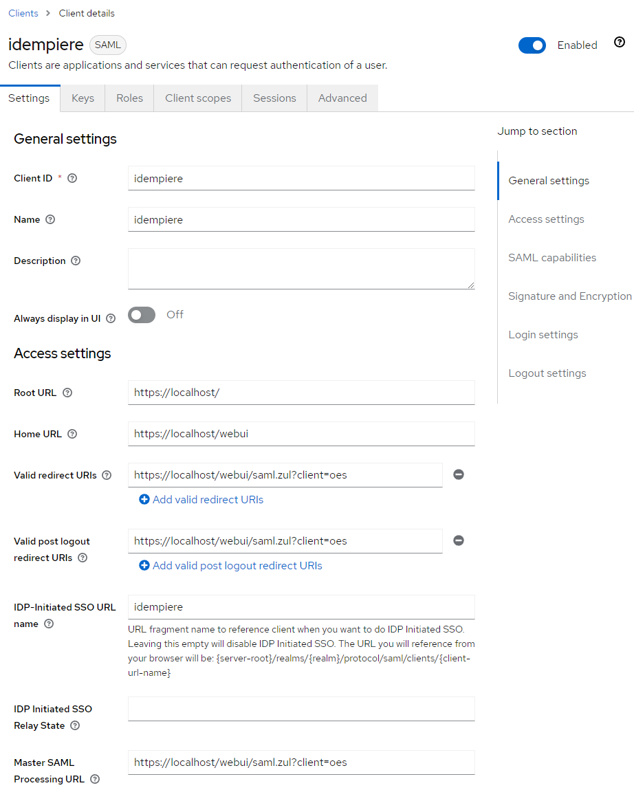This screenshot has width=634, height=790.
Task: Remove the valid redirect URI entry
Action: [x=458, y=474]
